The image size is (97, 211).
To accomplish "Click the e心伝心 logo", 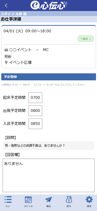I will (x=49, y=6).
